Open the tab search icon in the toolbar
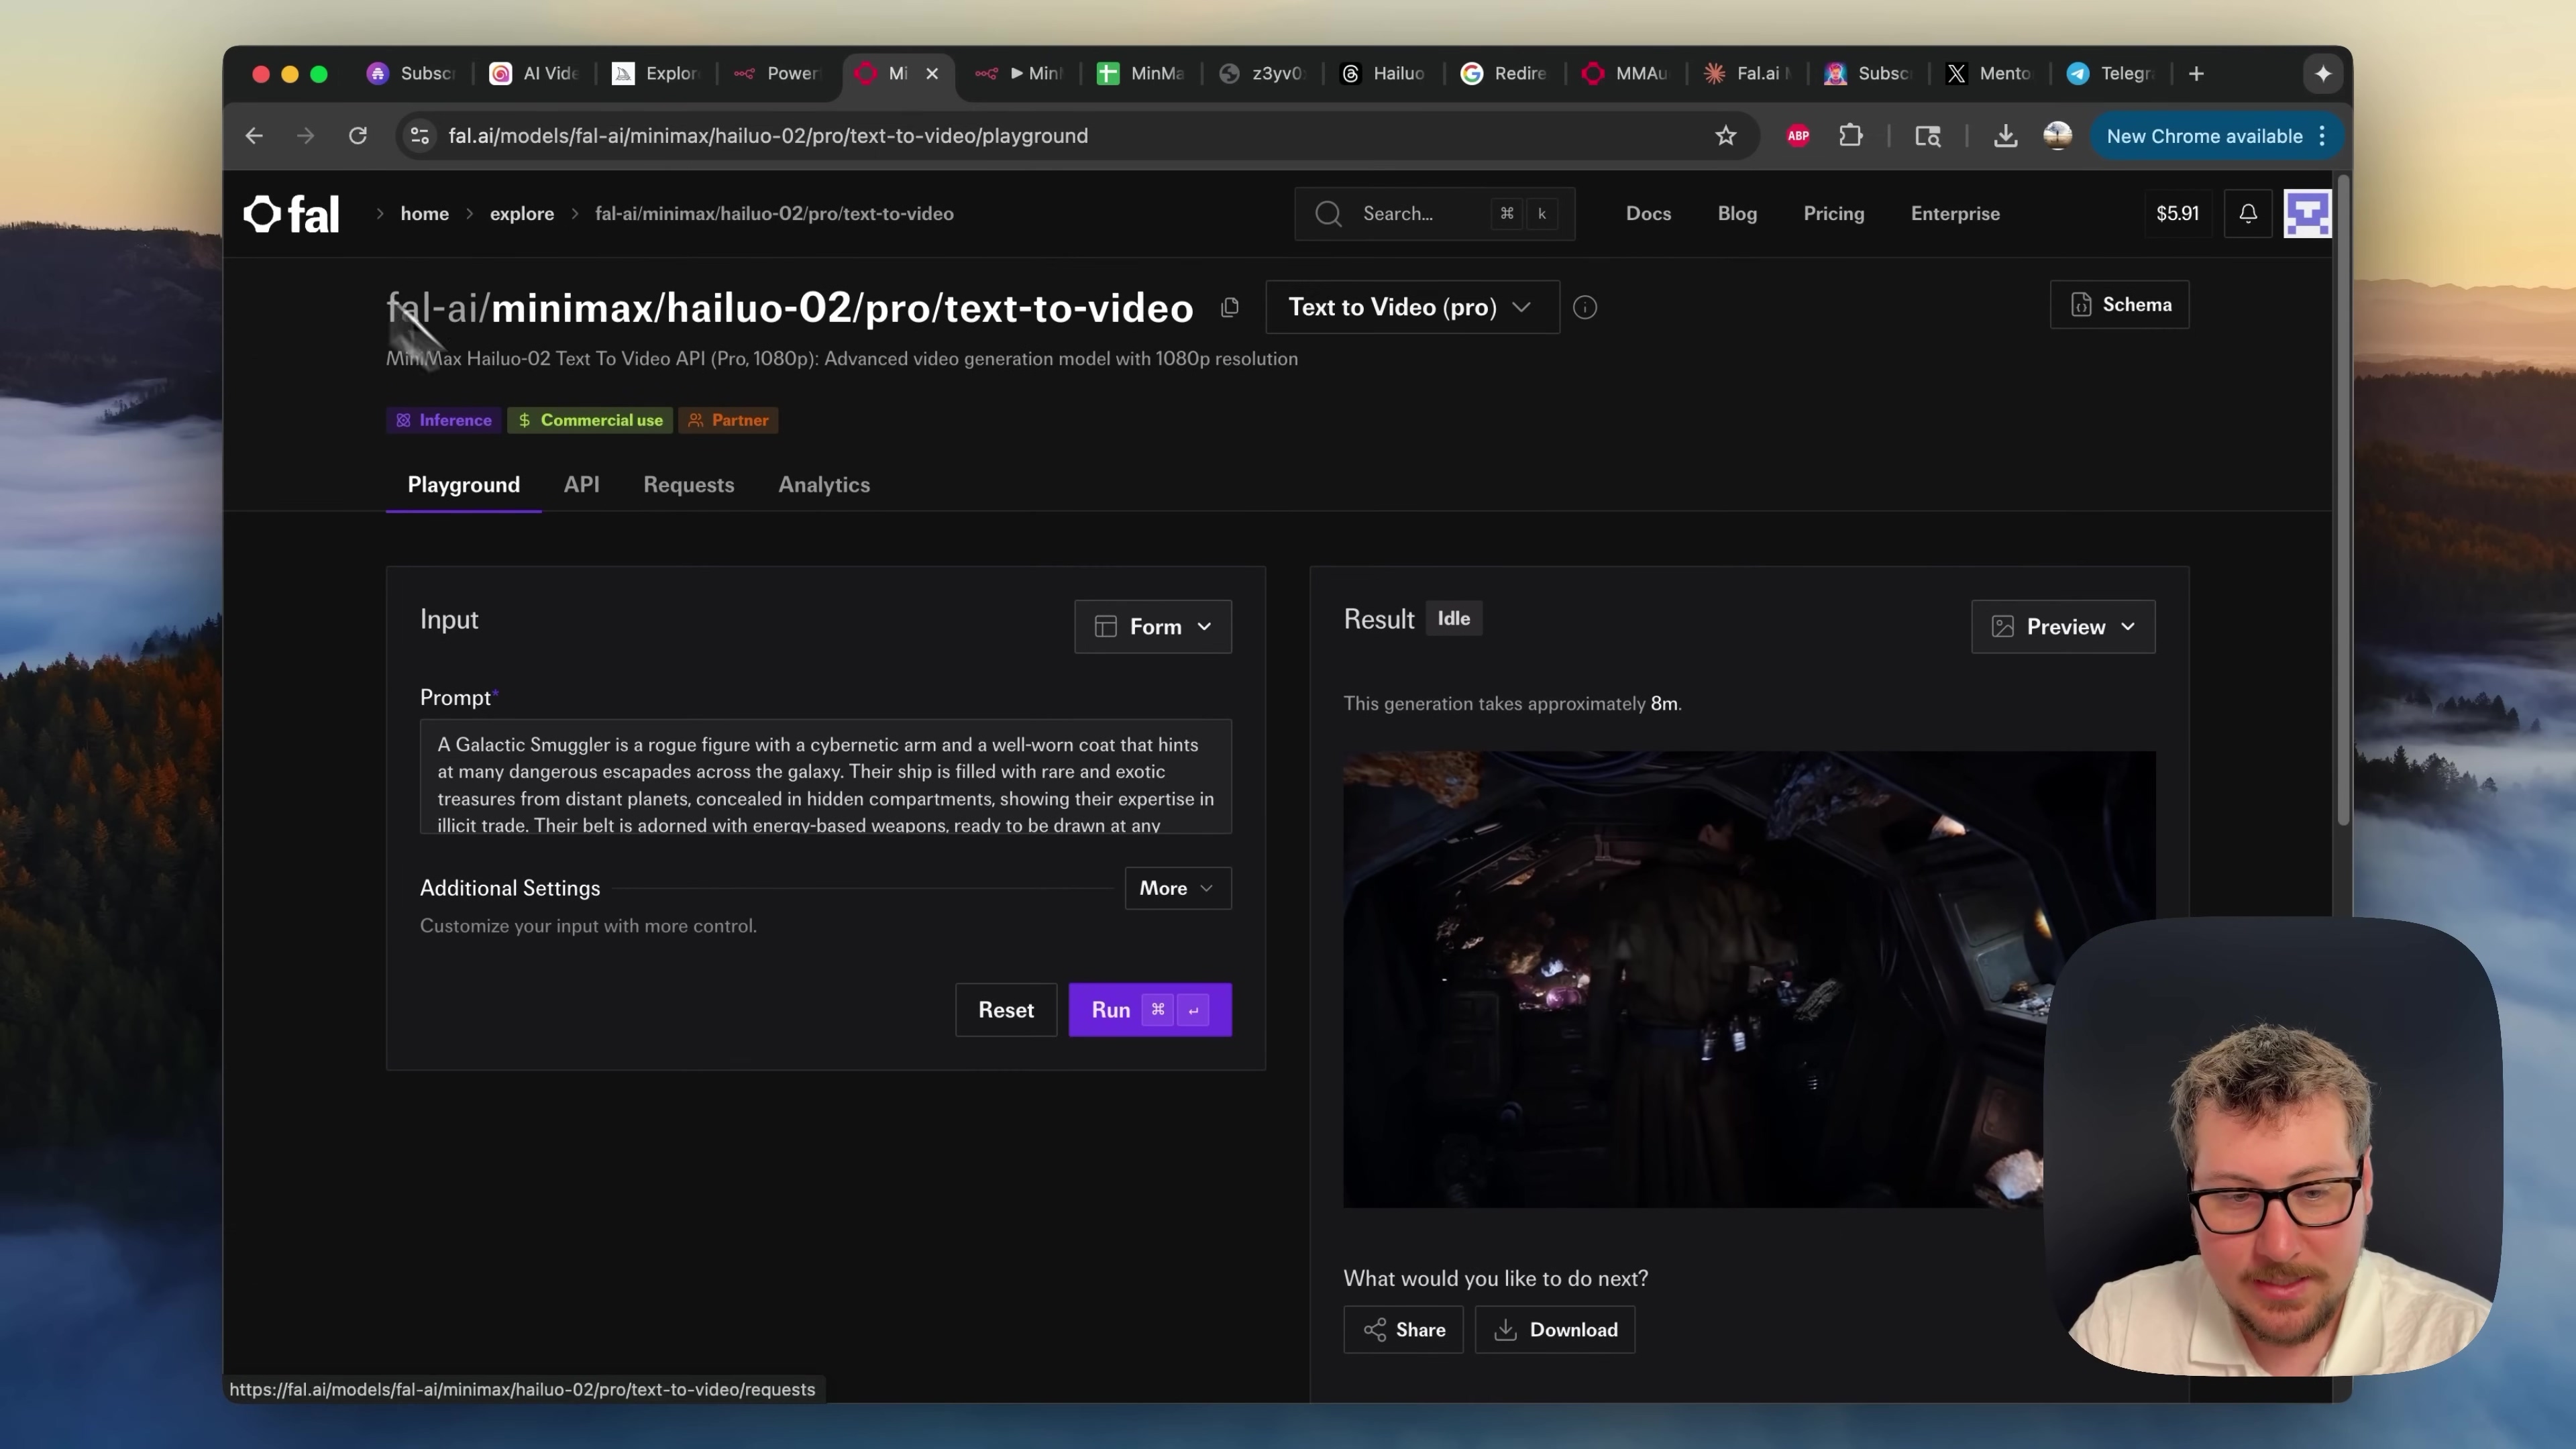 (x=1928, y=136)
